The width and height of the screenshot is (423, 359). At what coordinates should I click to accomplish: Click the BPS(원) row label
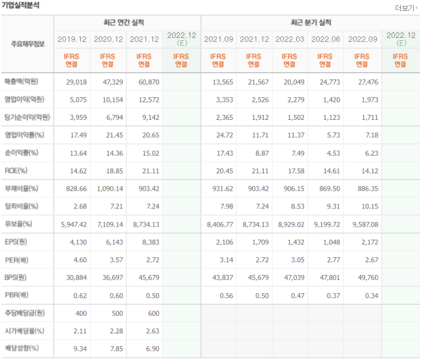(15, 277)
